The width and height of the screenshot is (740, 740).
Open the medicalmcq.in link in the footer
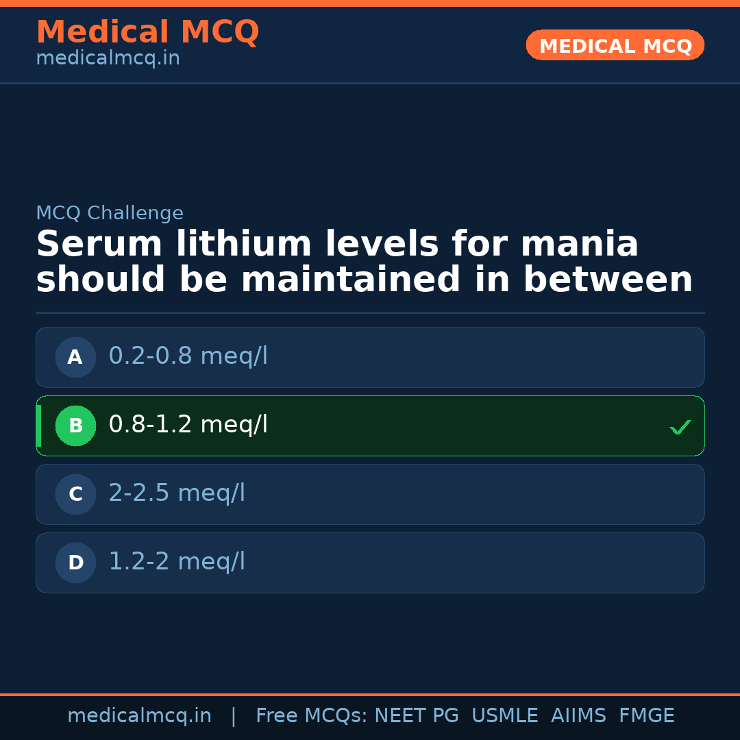139,716
